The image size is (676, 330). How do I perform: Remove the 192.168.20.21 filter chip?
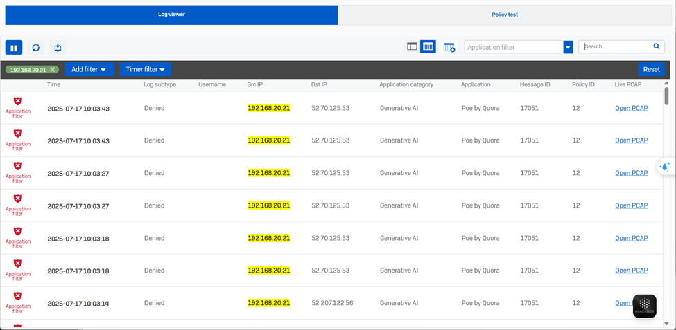coord(52,70)
